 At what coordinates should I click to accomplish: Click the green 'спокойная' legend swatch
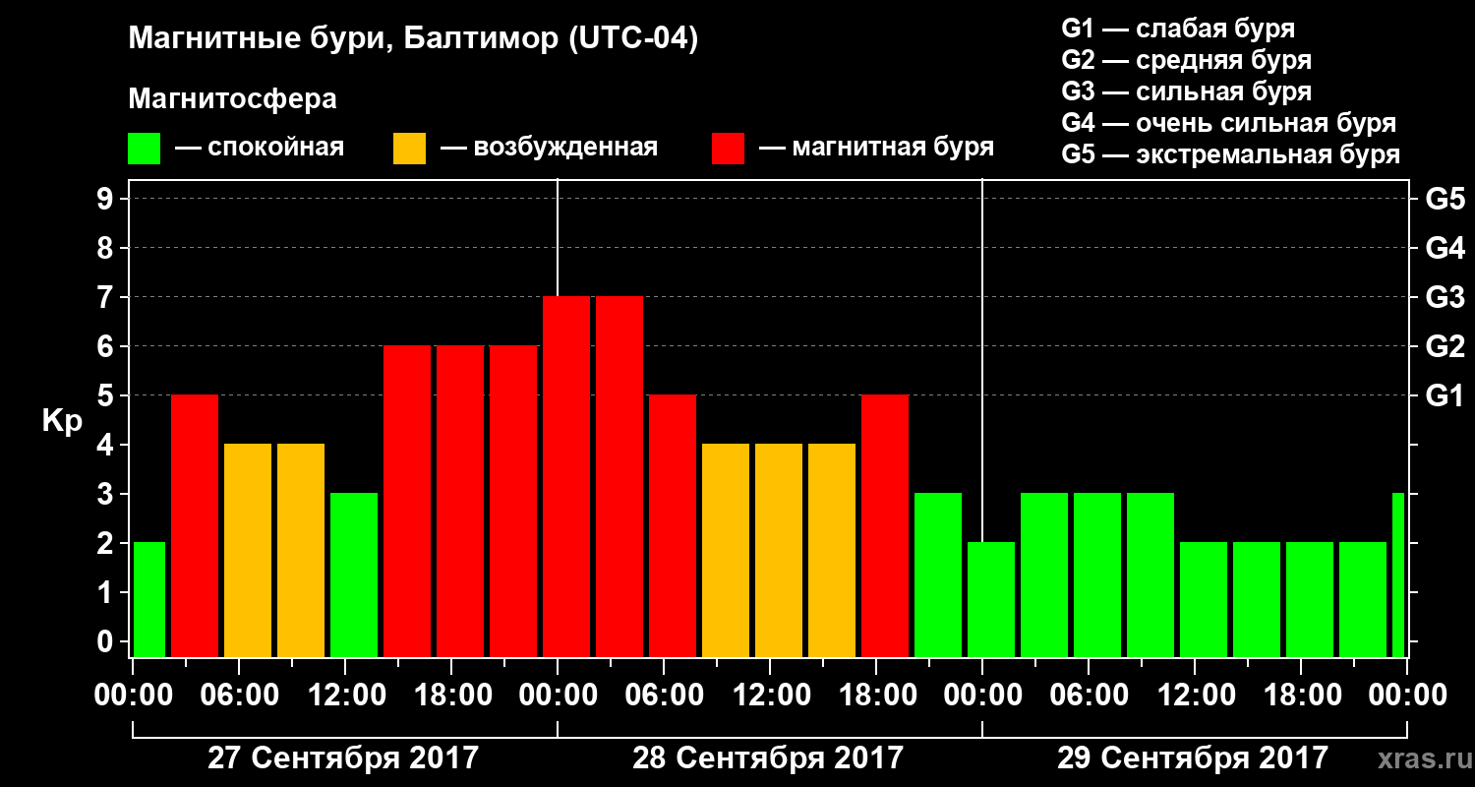pyautogui.click(x=145, y=149)
